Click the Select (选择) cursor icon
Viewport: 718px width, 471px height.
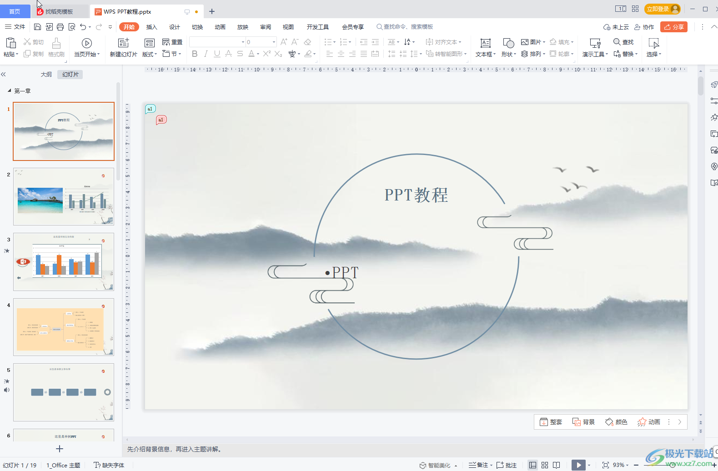click(x=654, y=43)
